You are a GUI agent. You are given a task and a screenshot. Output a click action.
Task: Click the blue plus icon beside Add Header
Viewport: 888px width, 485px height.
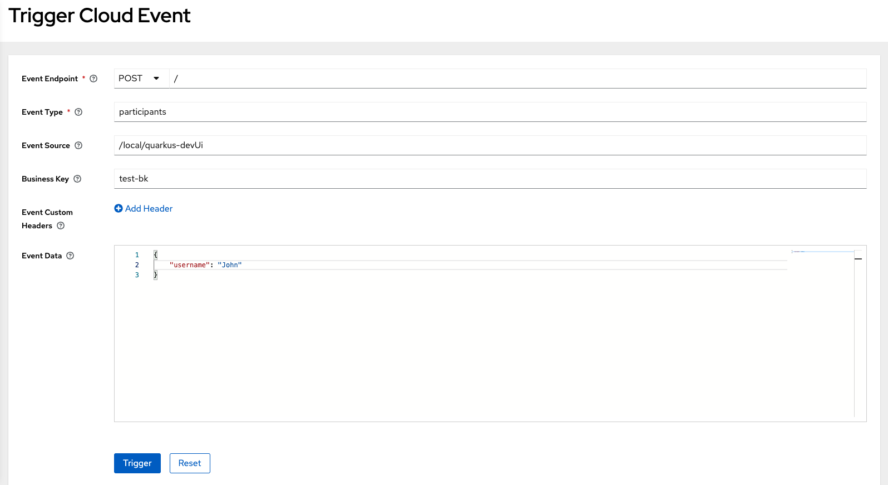tap(119, 208)
